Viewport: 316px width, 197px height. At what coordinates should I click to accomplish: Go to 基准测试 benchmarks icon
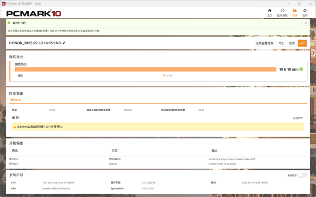tap(283, 10)
